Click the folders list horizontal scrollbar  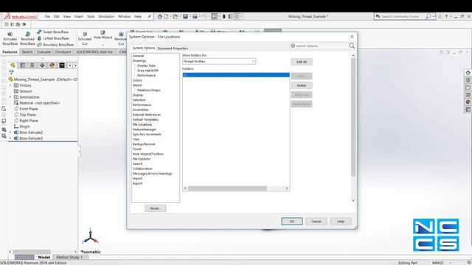point(227,188)
